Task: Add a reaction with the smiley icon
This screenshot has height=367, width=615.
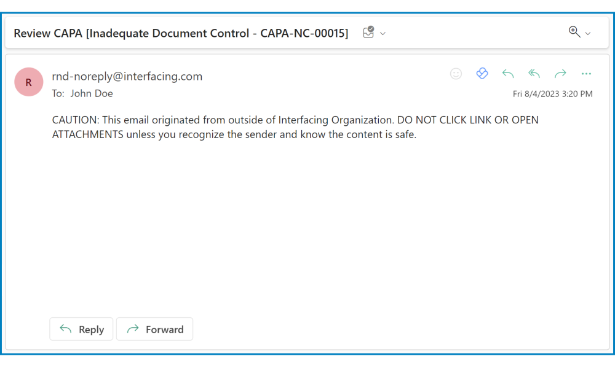Action: [x=456, y=74]
